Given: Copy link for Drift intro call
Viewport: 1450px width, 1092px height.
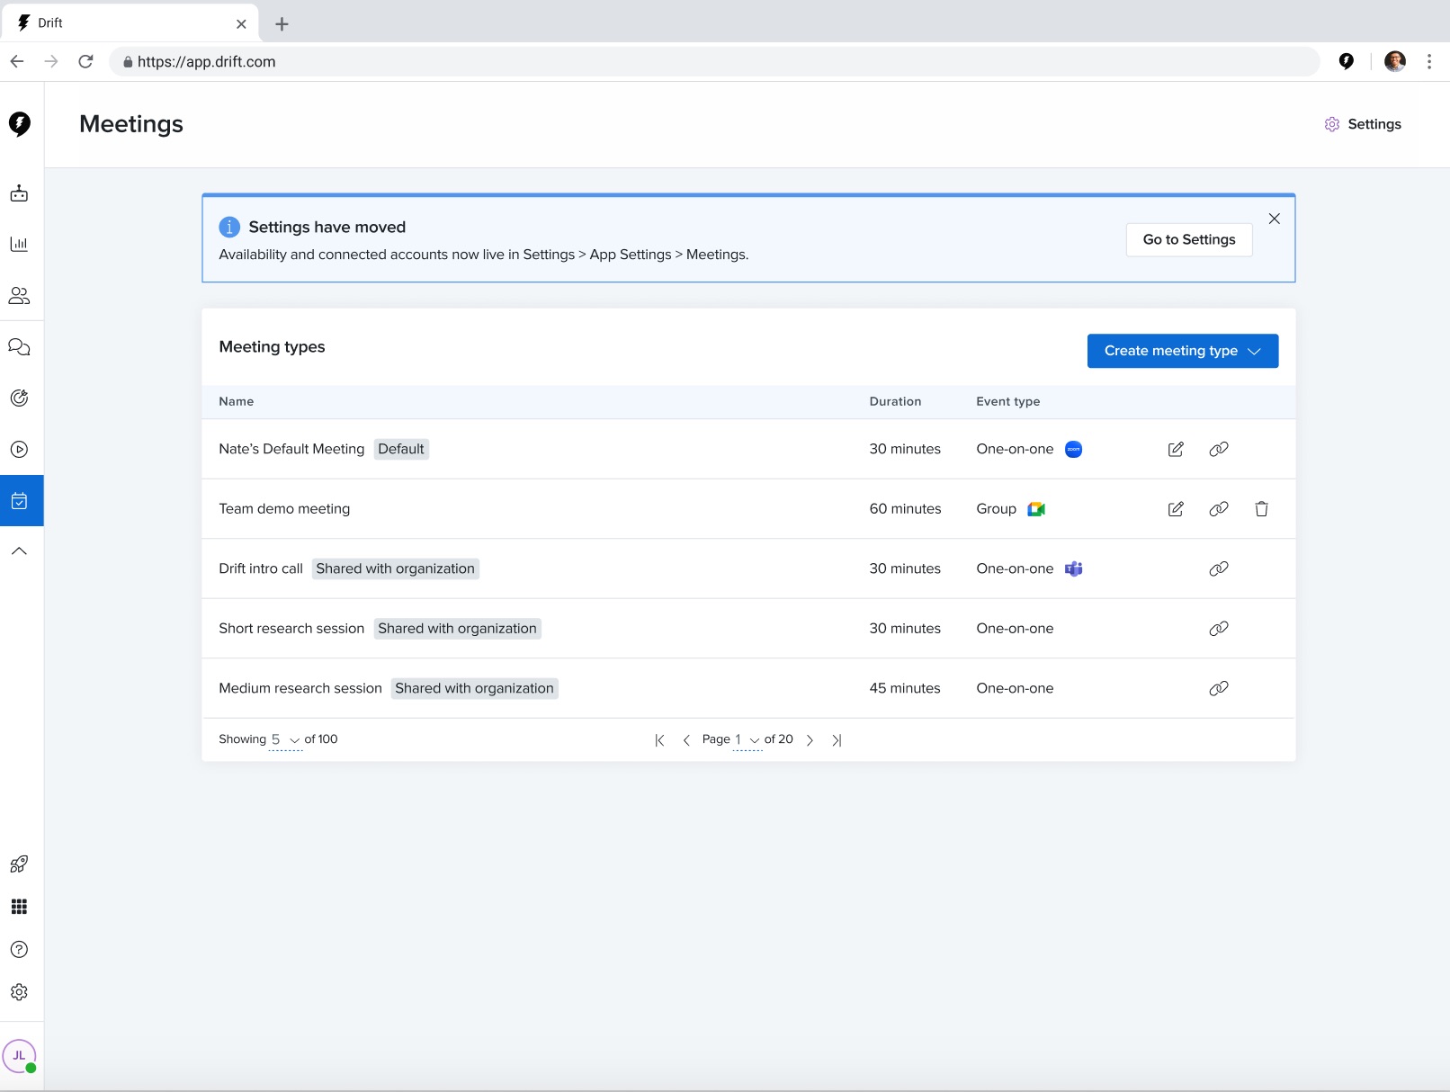Looking at the screenshot, I should 1219,568.
